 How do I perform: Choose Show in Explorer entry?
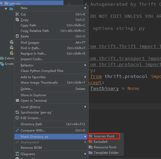click(51, 95)
